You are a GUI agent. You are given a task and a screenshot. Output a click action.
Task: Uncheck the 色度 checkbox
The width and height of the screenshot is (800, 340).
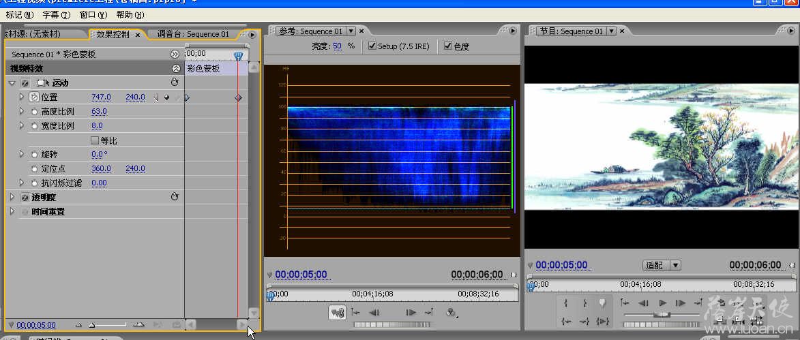point(448,46)
